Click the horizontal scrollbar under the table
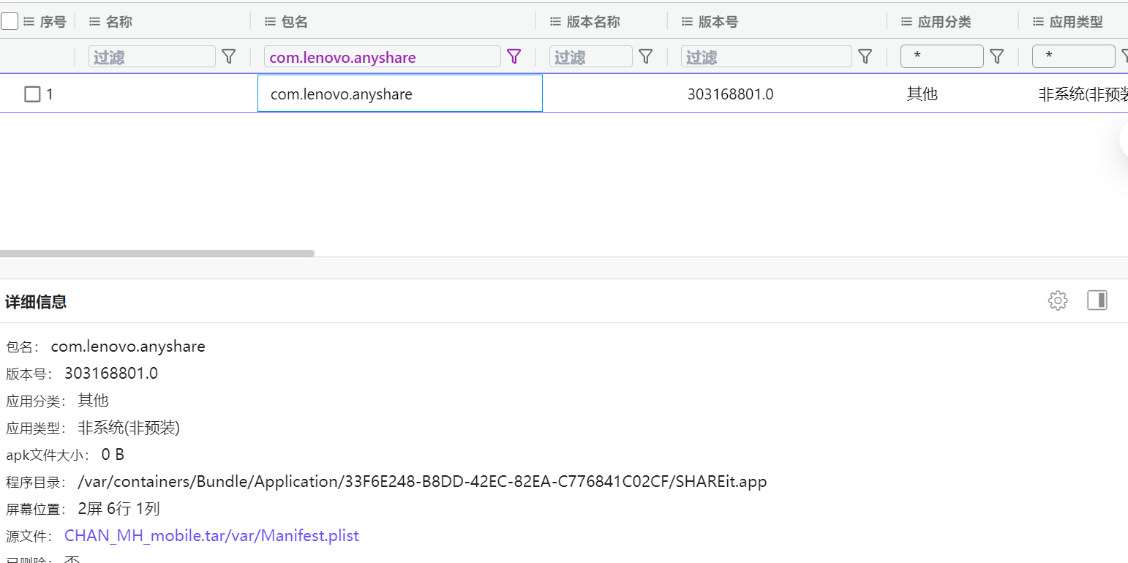 [x=157, y=253]
